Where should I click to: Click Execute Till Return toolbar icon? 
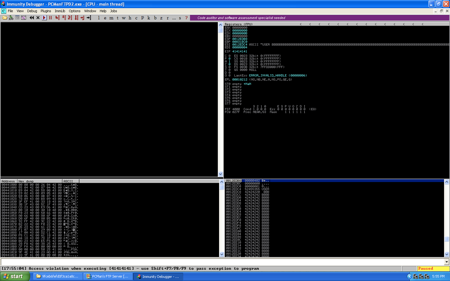pos(82,18)
